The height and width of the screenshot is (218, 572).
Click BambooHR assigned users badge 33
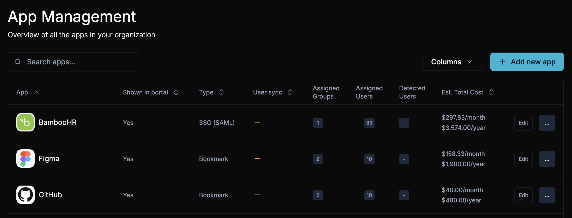[369, 123]
